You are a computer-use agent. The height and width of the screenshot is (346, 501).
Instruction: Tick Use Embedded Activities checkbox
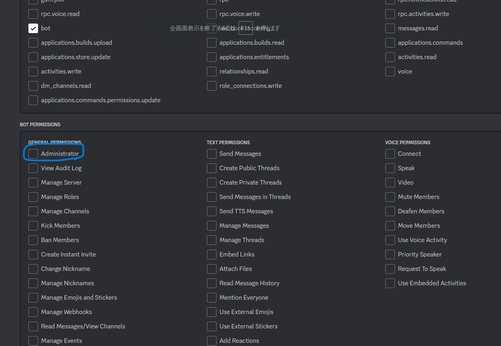pyautogui.click(x=390, y=283)
